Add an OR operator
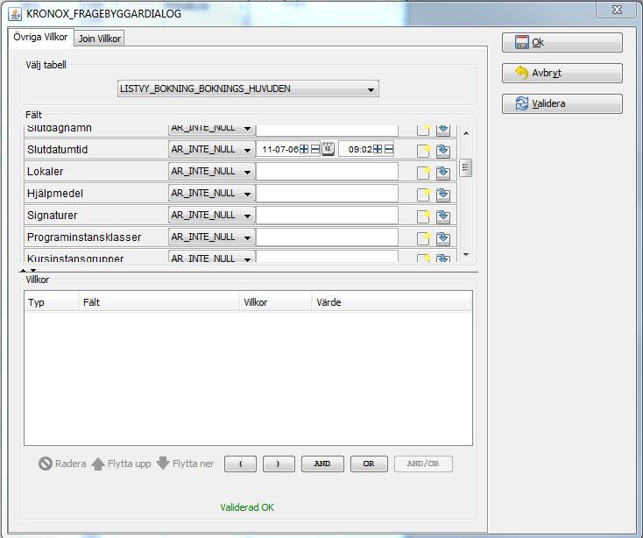The width and height of the screenshot is (643, 538). tap(369, 464)
